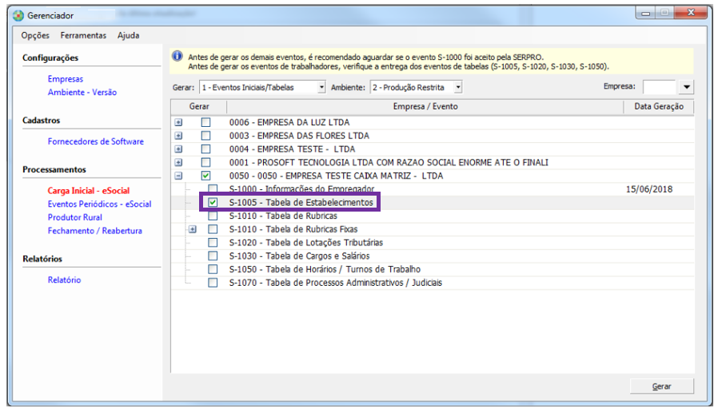
Task: Open Fornecedores de Software link
Action: [x=96, y=142]
